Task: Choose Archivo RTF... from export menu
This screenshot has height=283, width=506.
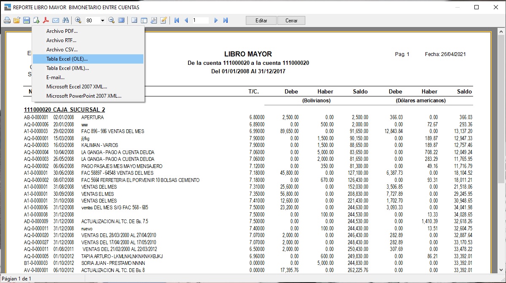Action: (x=88, y=40)
